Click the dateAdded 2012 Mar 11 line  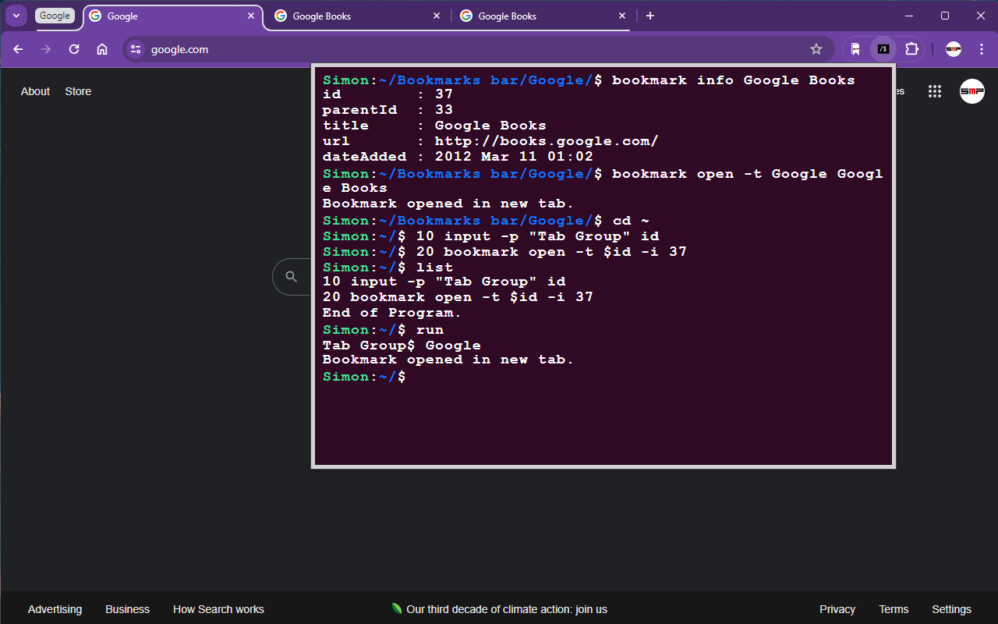pyautogui.click(x=458, y=157)
